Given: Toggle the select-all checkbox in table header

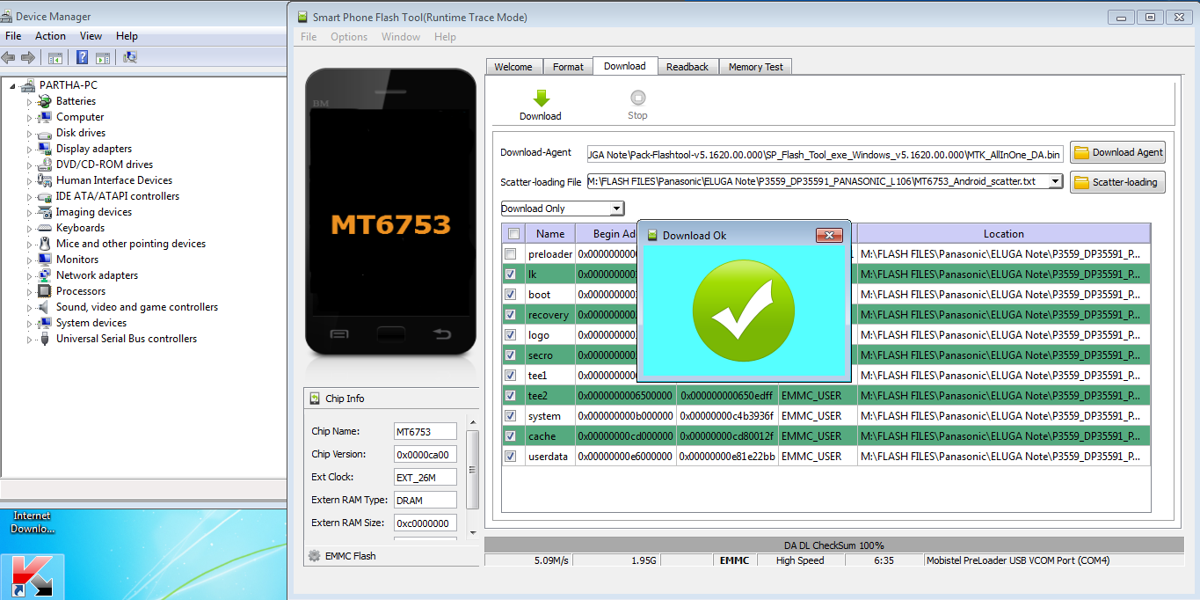Looking at the screenshot, I should (514, 234).
